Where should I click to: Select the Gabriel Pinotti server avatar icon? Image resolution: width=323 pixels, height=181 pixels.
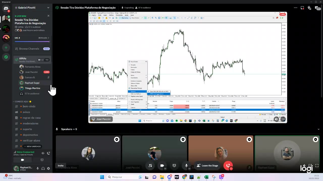point(6,19)
